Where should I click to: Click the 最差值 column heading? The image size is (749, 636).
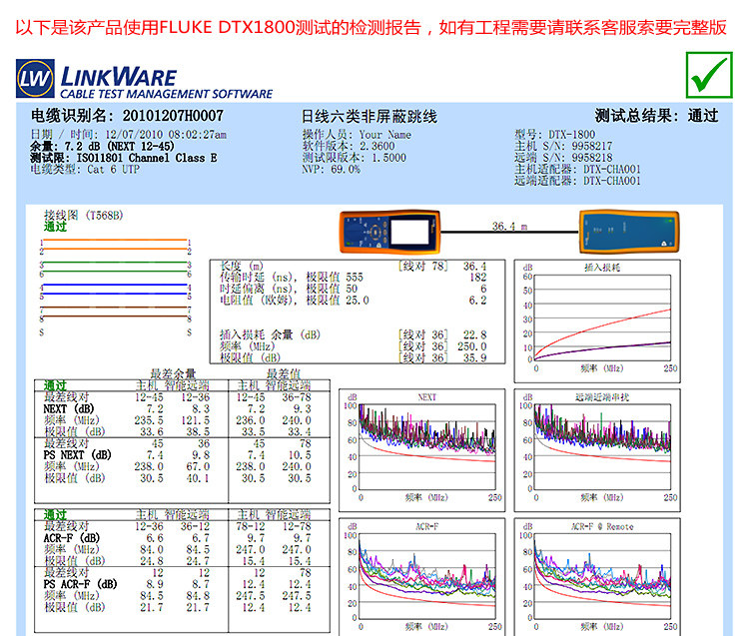tap(283, 373)
